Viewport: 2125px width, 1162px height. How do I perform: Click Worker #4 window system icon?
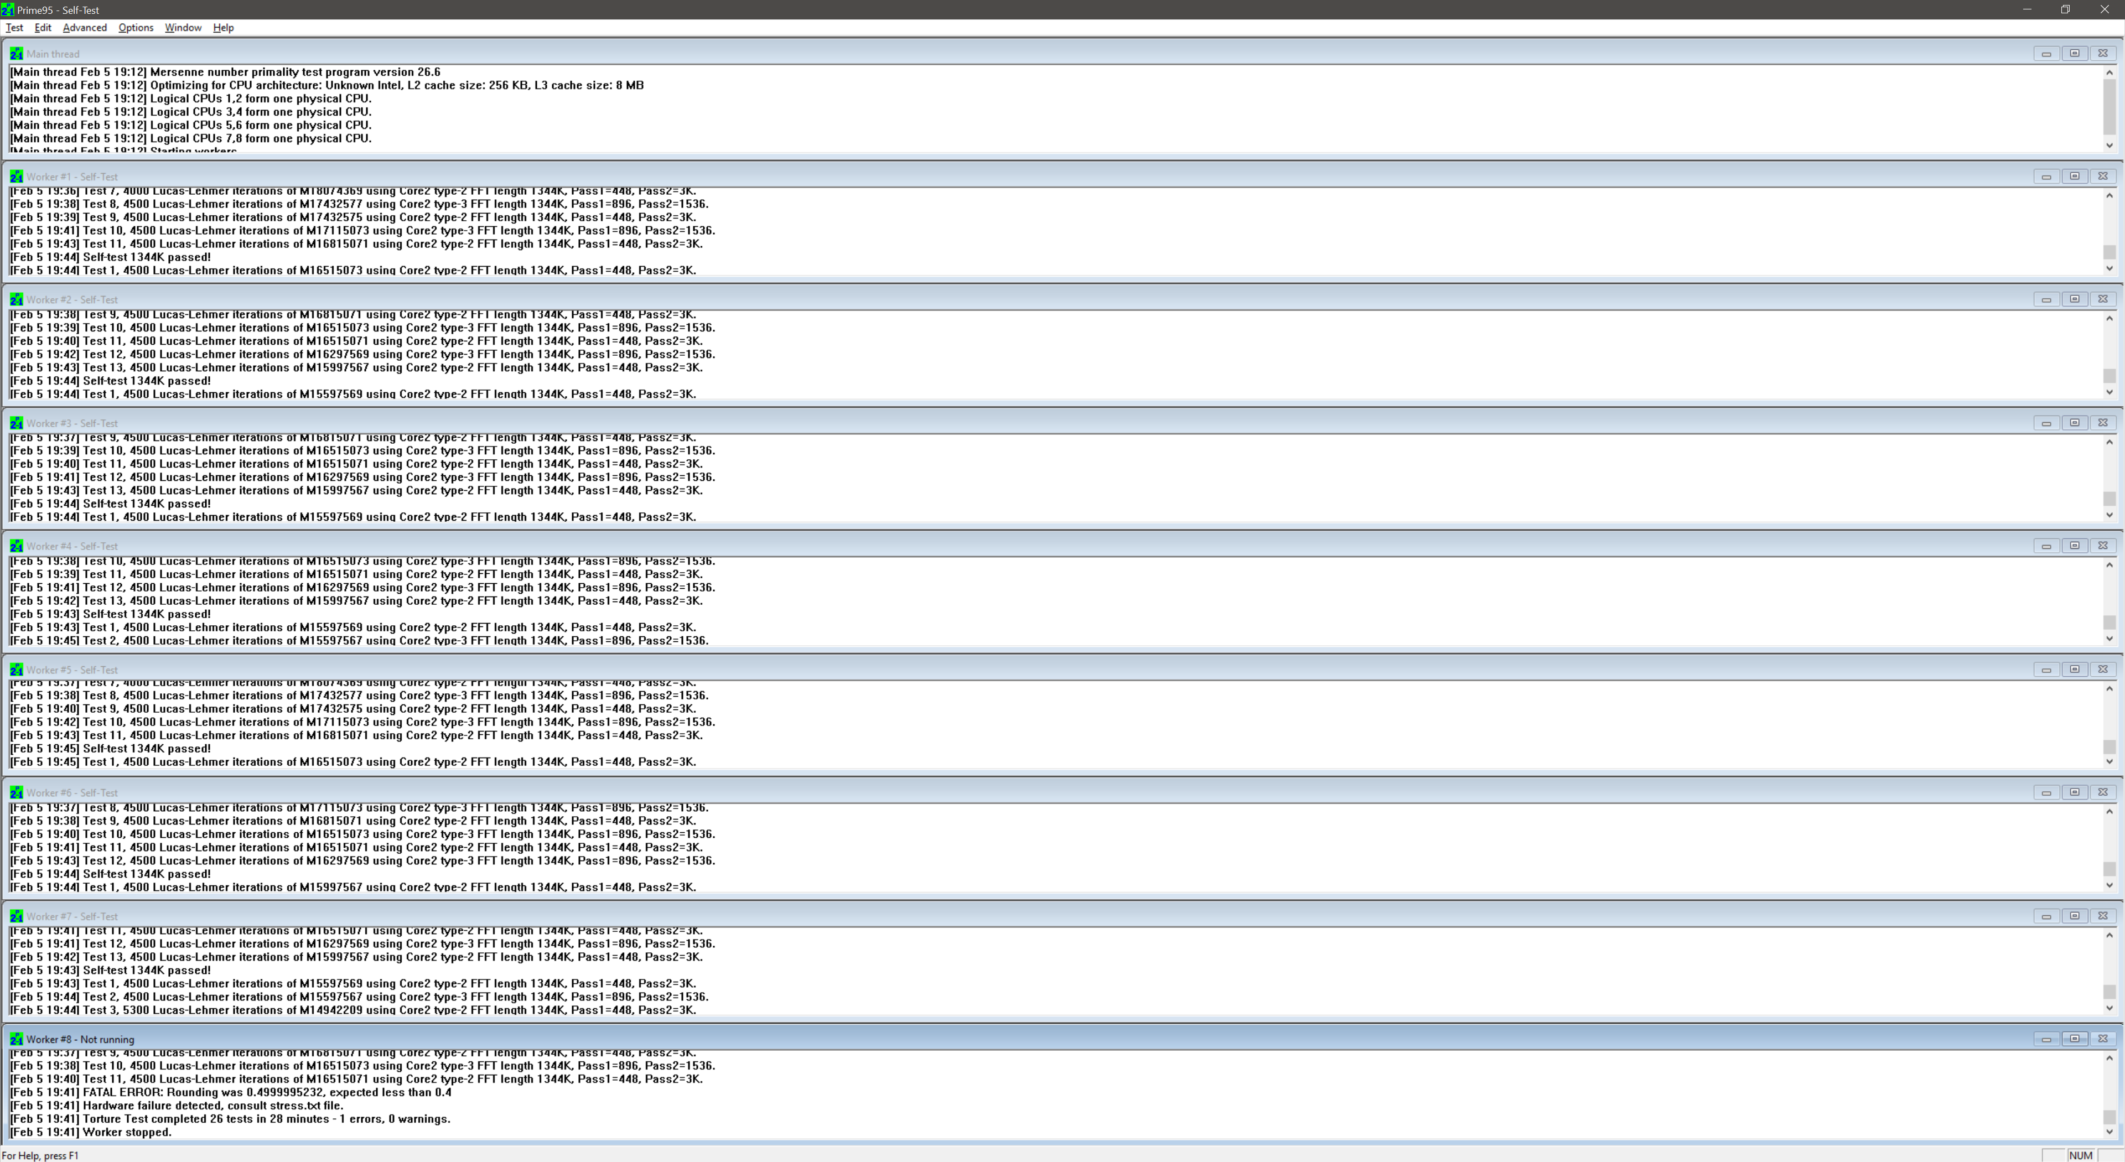pyautogui.click(x=15, y=546)
